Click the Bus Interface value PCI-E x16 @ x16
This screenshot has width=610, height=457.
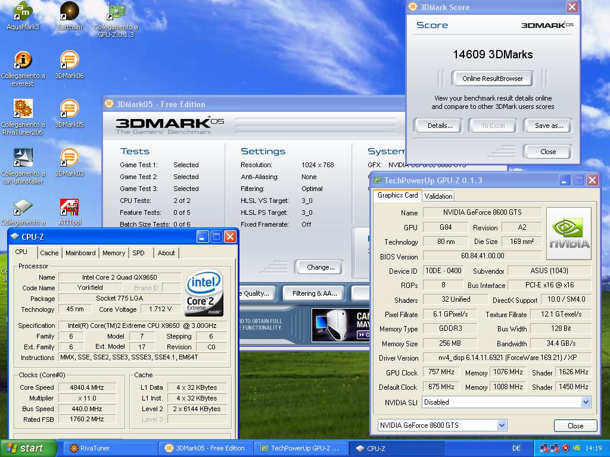(x=549, y=285)
